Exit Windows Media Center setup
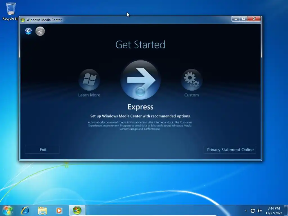The height and width of the screenshot is (216, 288). (42, 150)
